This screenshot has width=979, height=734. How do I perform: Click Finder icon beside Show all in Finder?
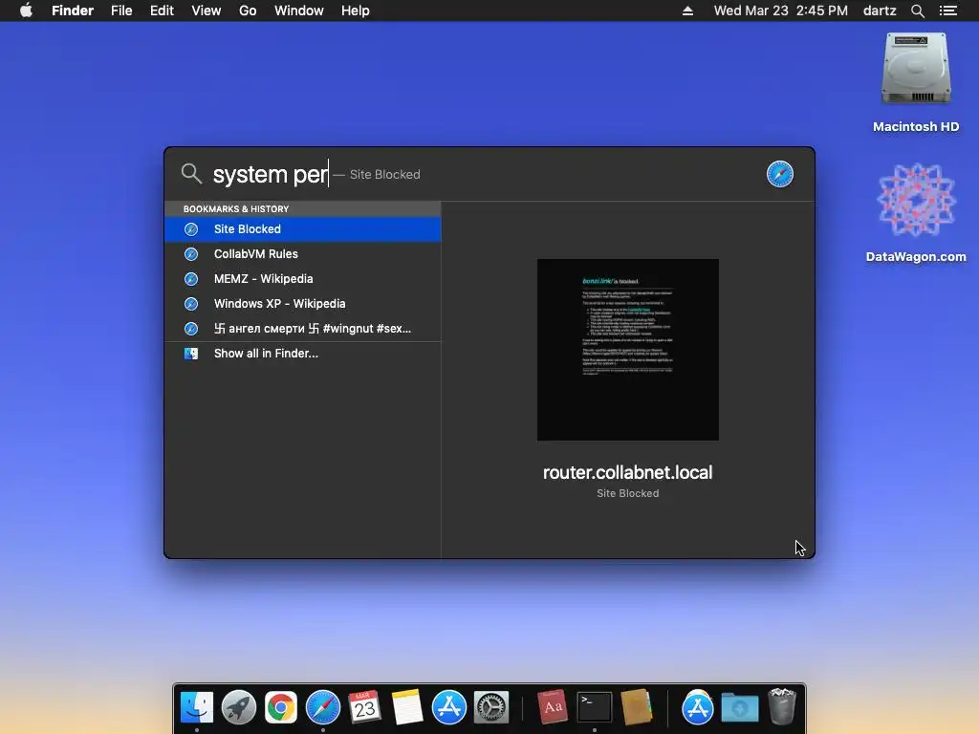[191, 354]
